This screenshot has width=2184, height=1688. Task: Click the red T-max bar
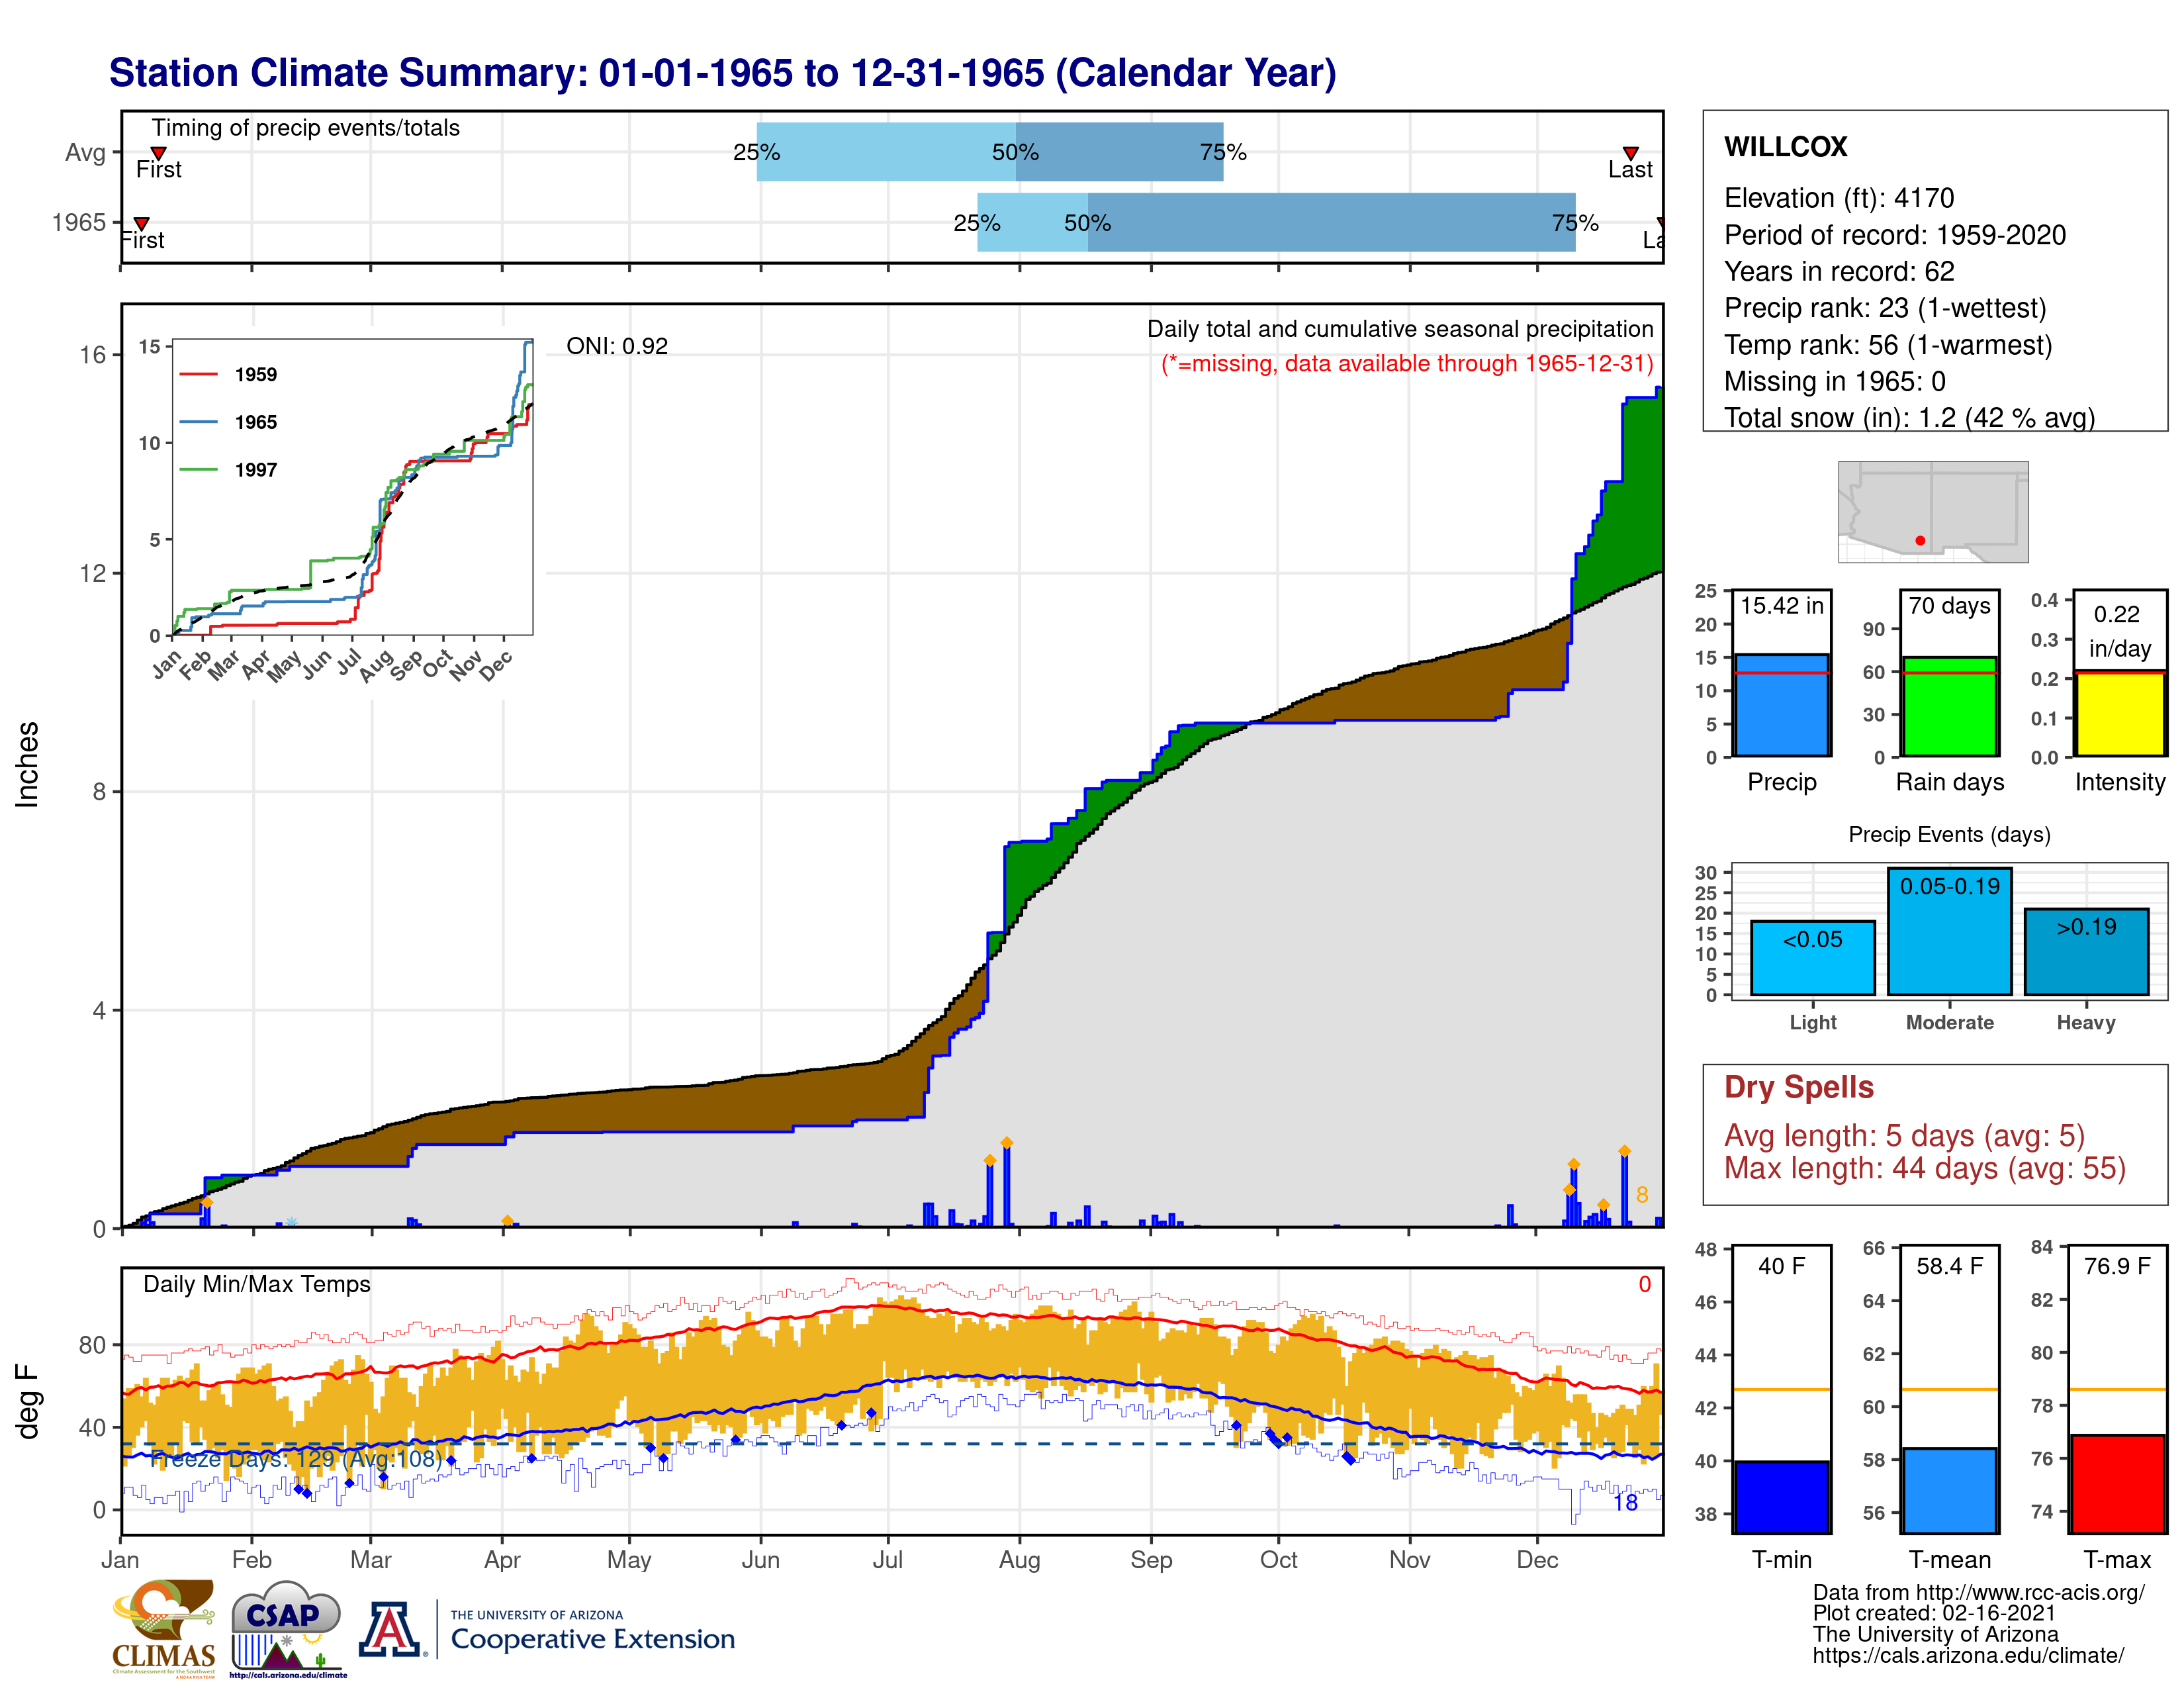click(x=2117, y=1484)
